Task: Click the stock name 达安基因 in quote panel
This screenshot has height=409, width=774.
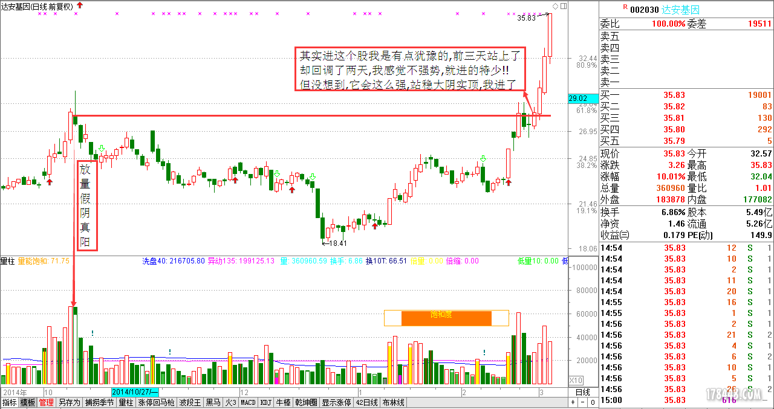Action: (x=680, y=10)
